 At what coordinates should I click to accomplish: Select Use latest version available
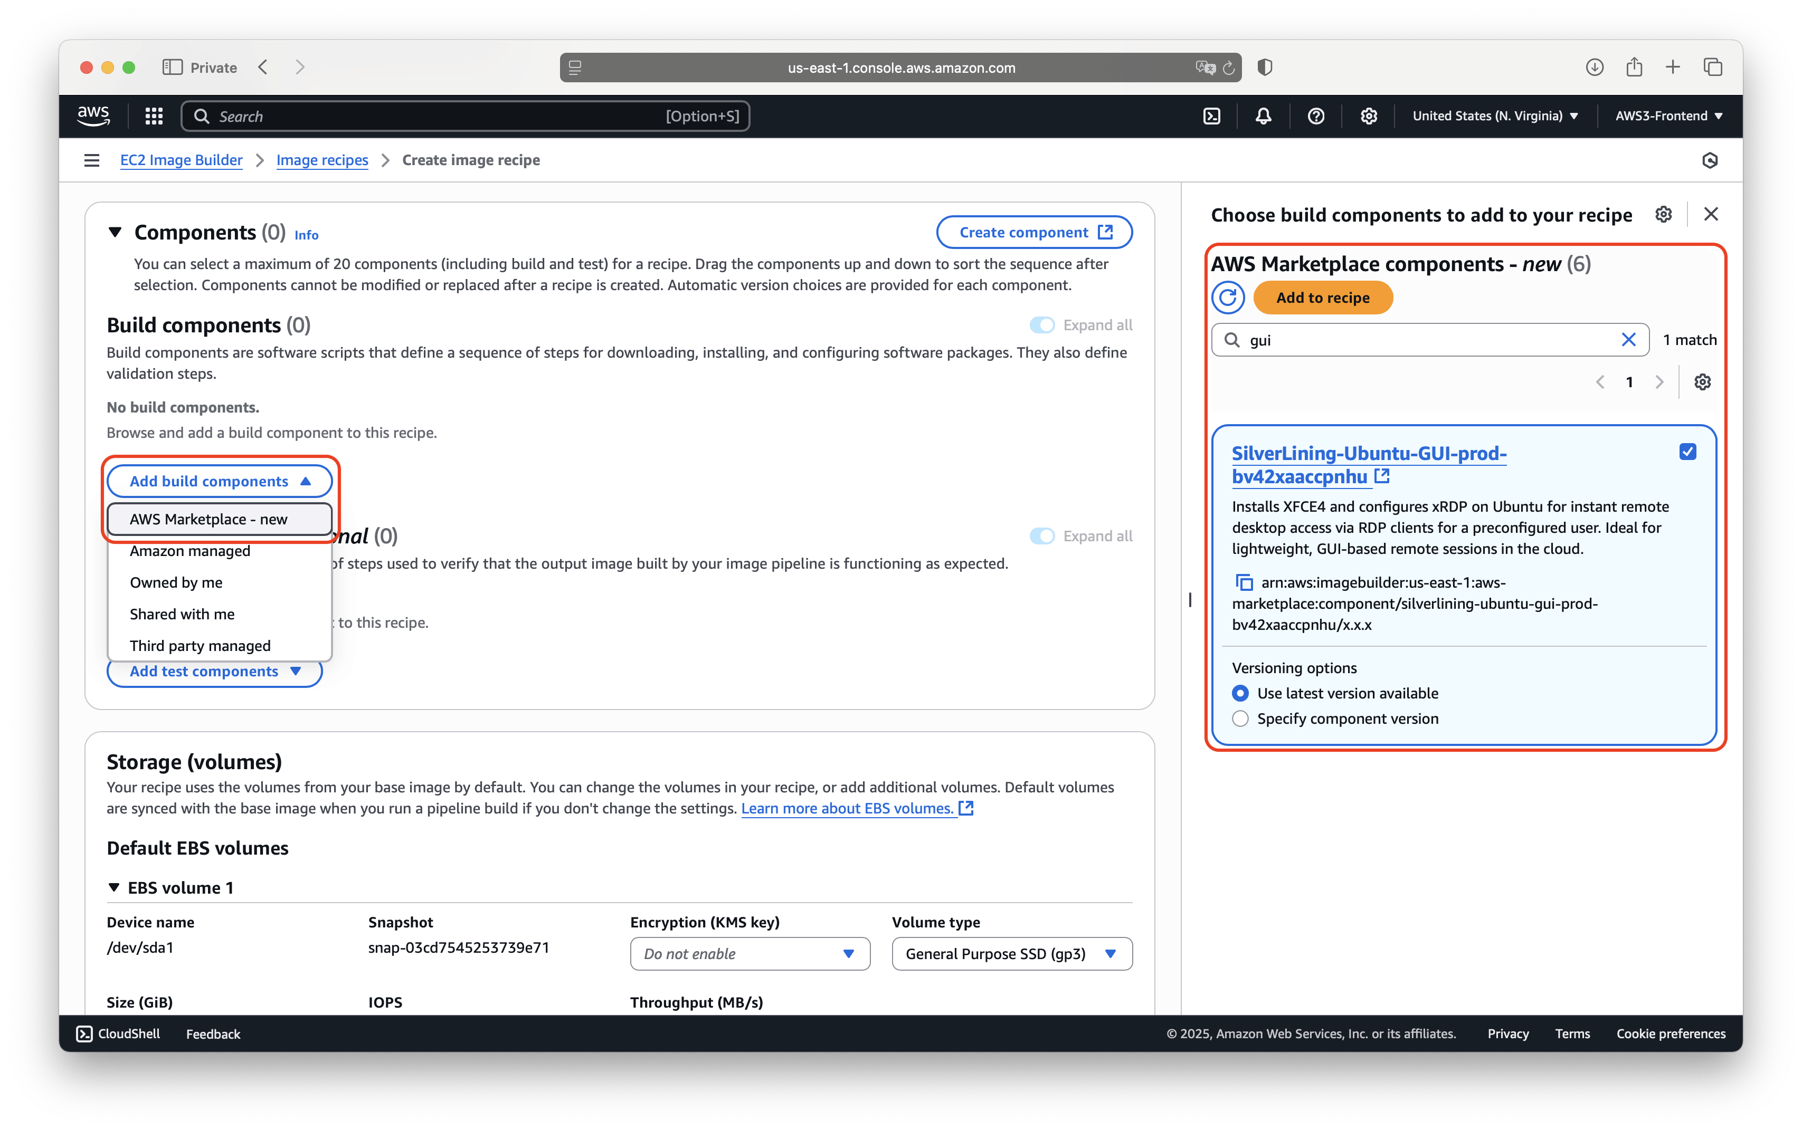click(x=1240, y=693)
